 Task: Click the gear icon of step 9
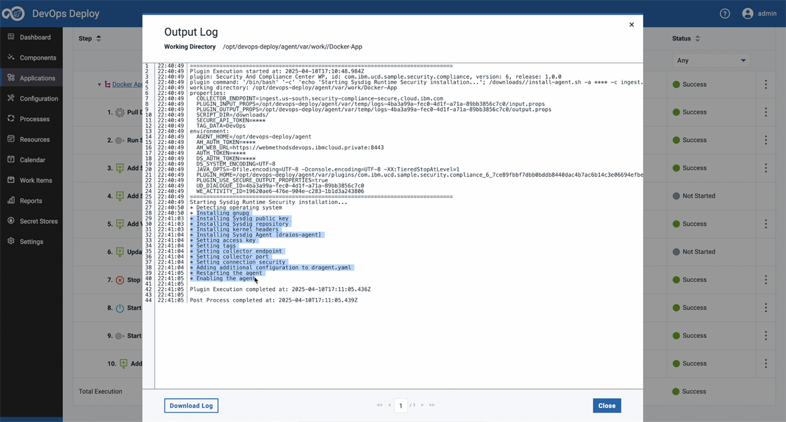120,336
